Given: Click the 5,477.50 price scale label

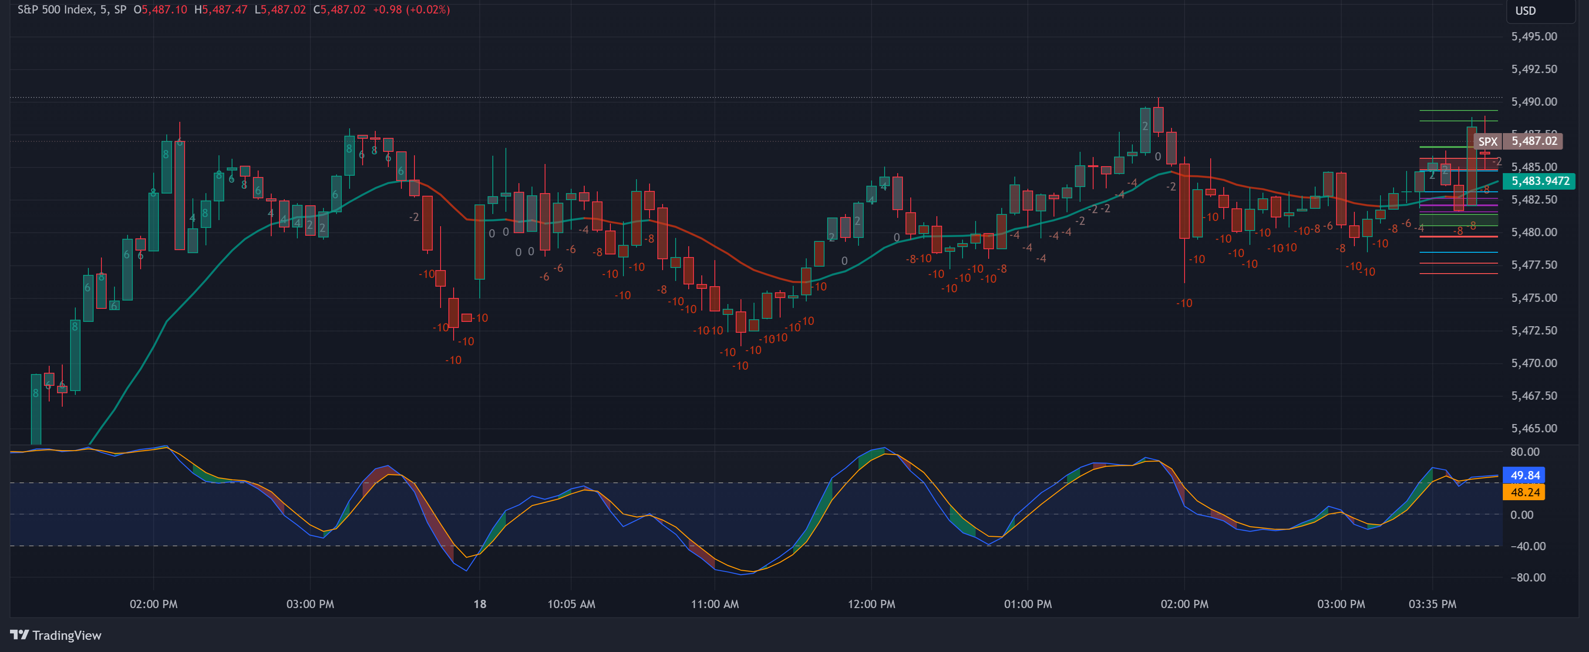Looking at the screenshot, I should pos(1533,265).
